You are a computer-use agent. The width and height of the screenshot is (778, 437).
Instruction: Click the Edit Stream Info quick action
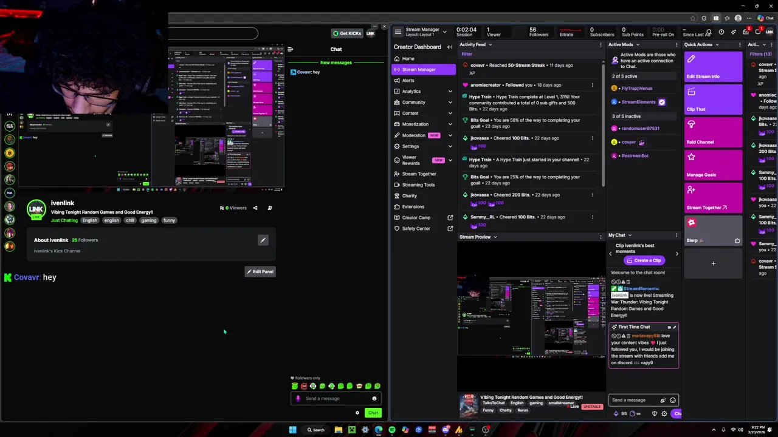coord(713,67)
